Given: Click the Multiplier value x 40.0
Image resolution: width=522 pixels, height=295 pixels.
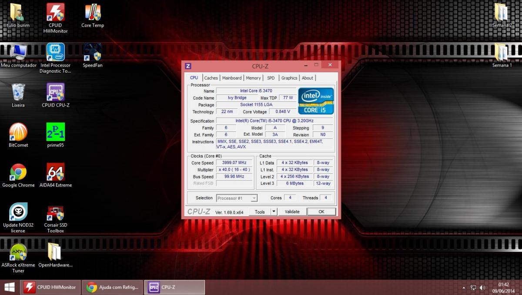Looking at the screenshot, I should pos(234,170).
